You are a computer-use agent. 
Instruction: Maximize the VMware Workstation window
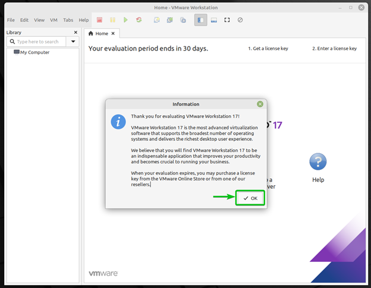pyautogui.click(x=351, y=8)
